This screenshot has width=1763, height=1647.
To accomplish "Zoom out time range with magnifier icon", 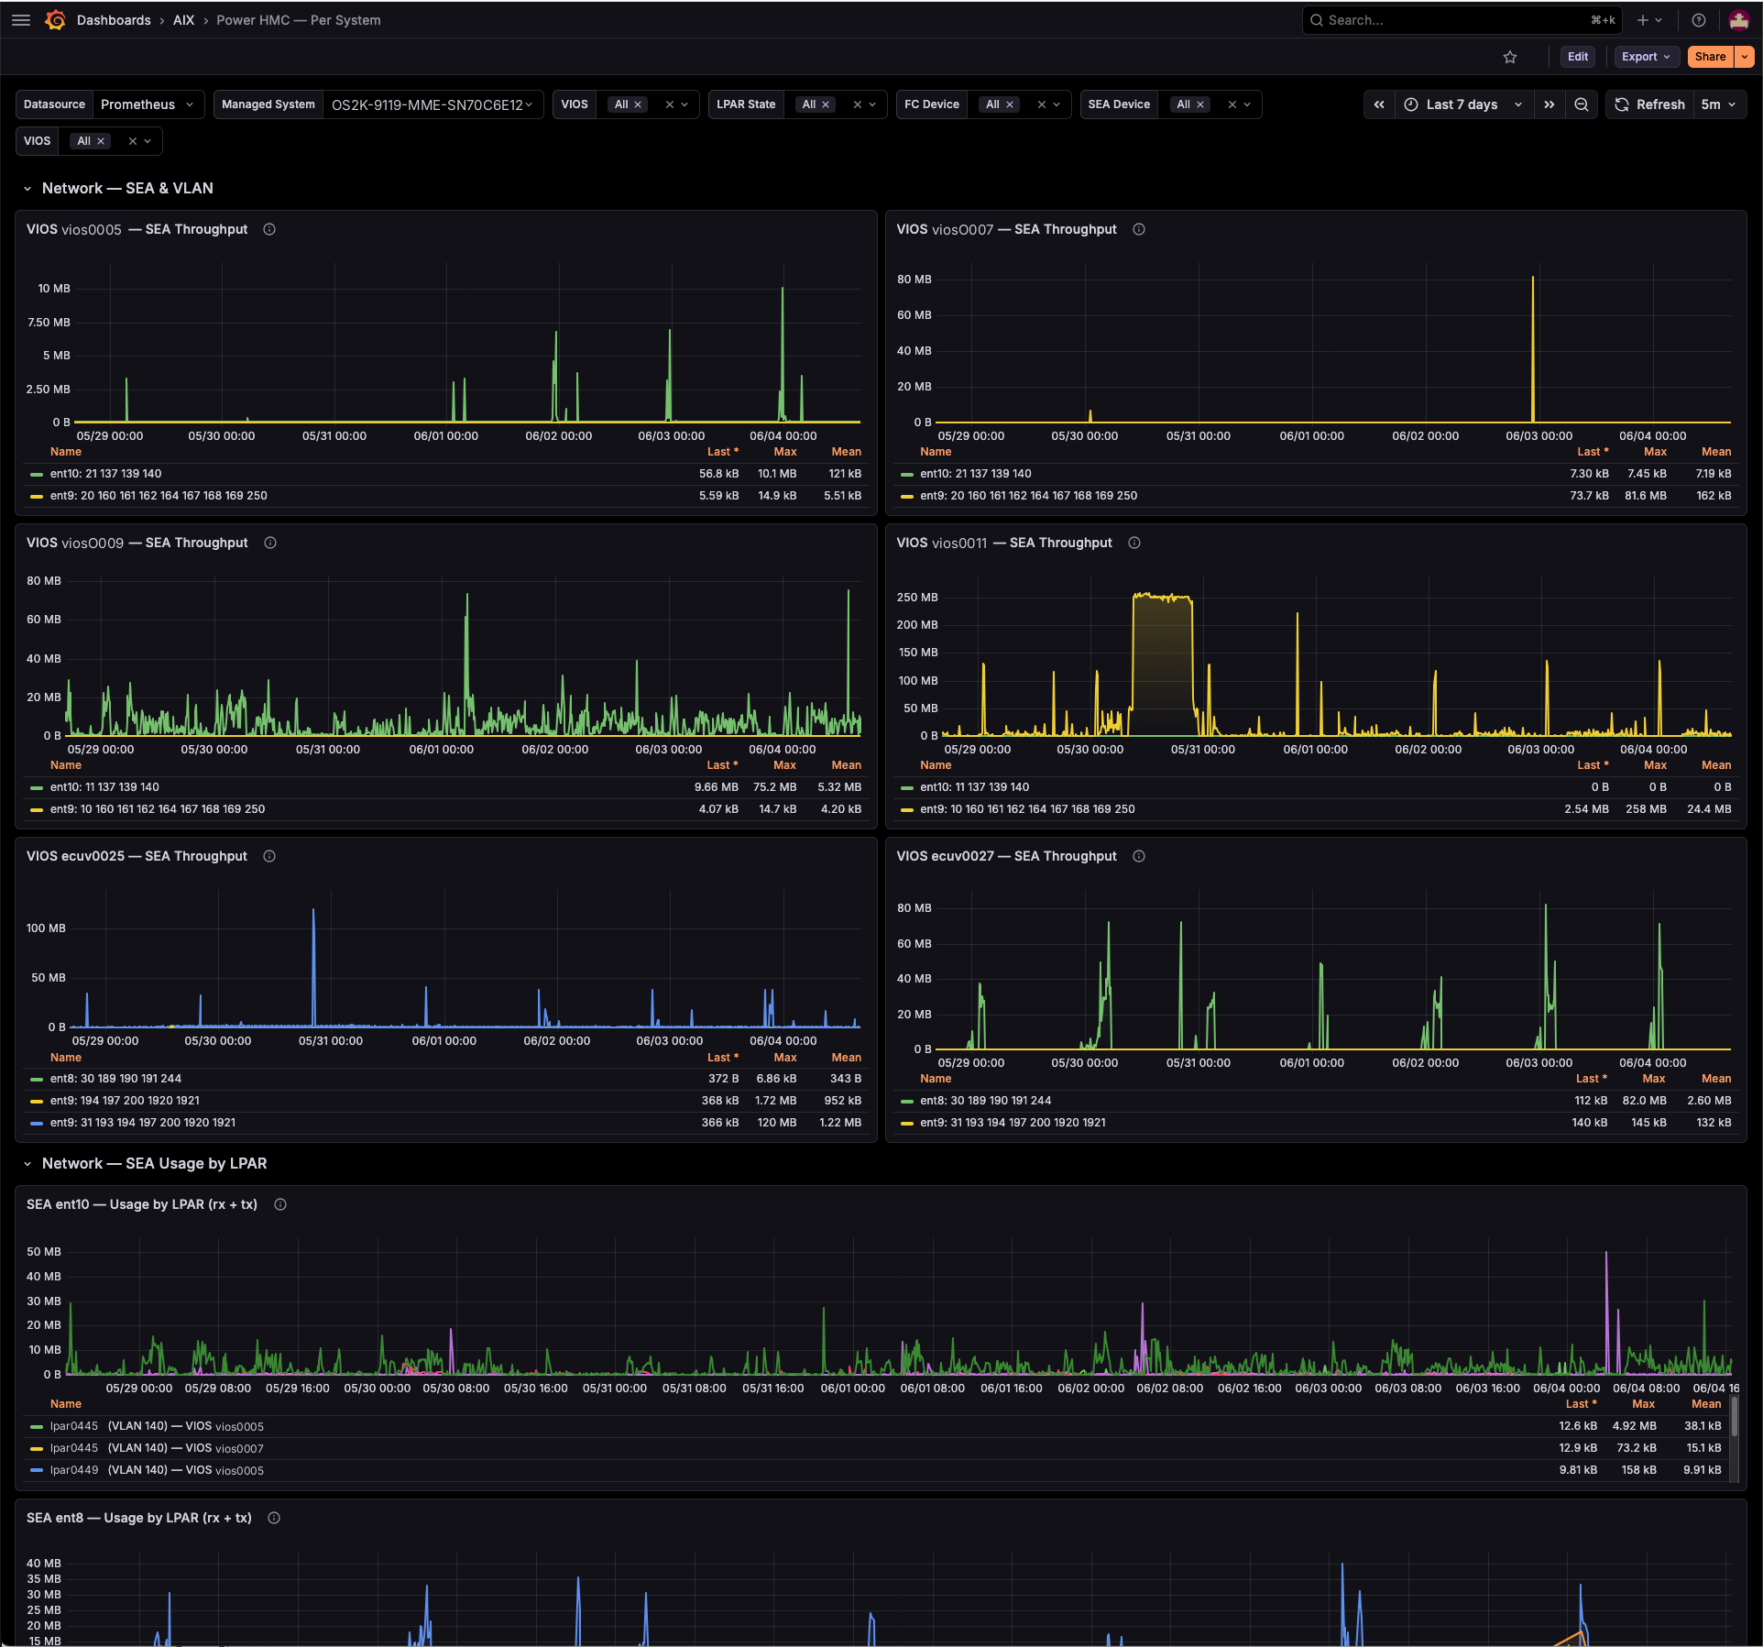I will pyautogui.click(x=1582, y=104).
